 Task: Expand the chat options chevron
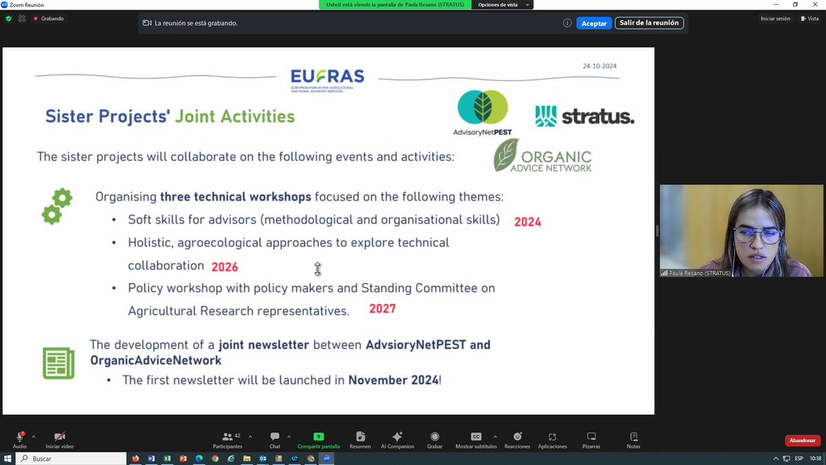(289, 437)
